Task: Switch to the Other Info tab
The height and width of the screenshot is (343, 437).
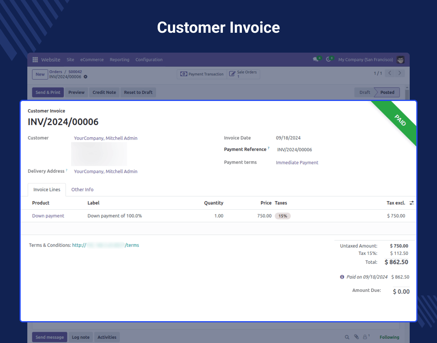Action: click(82, 189)
